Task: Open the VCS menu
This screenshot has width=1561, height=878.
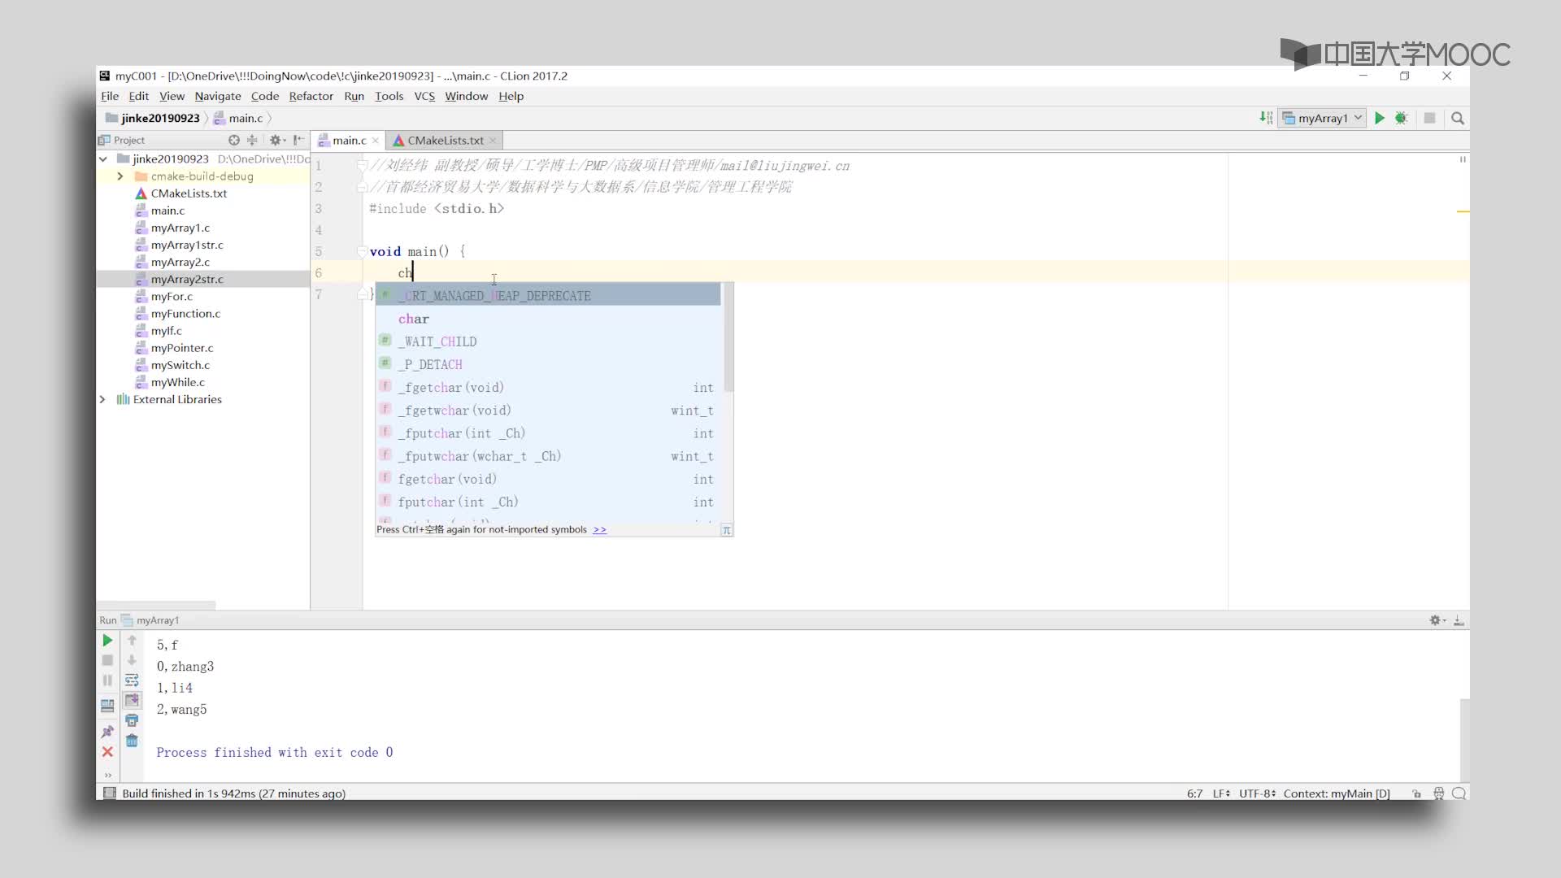Action: [424, 96]
